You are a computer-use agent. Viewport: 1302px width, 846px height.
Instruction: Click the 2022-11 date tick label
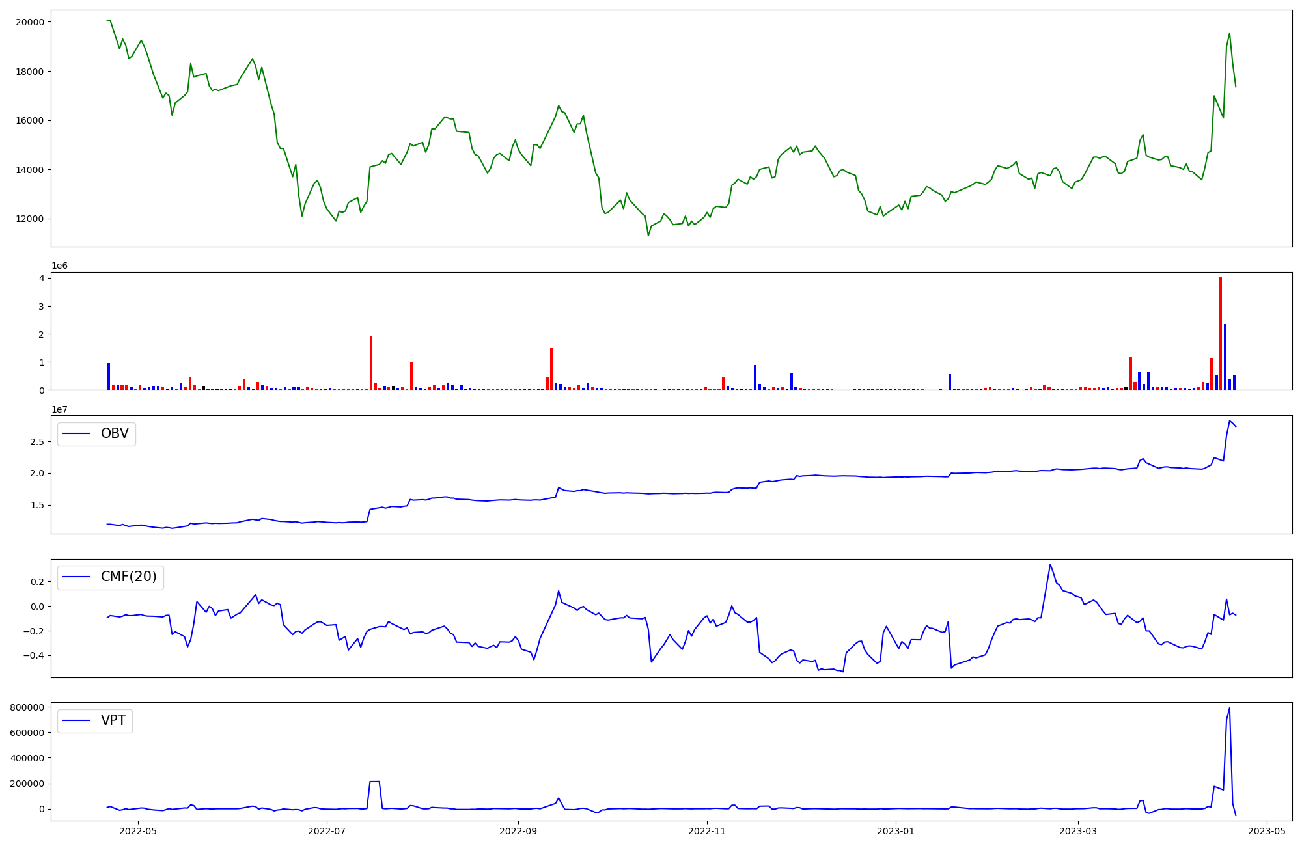point(707,831)
